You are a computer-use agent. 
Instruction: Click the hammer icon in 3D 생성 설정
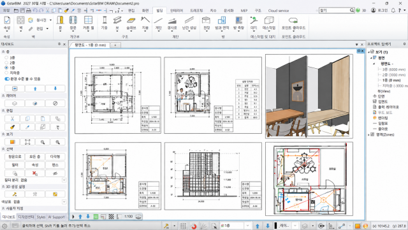15,194
